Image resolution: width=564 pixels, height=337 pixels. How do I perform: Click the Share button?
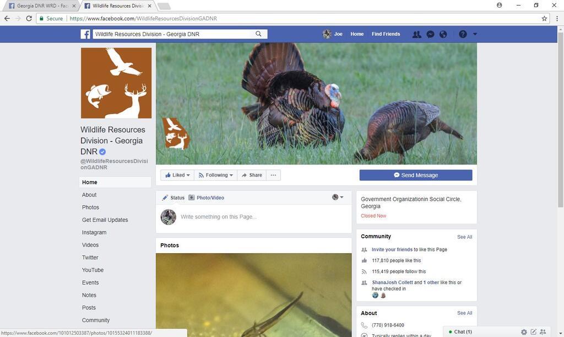coord(252,175)
